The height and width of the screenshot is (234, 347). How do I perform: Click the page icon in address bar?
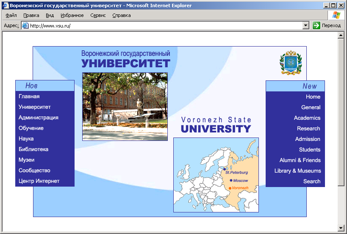[x=25, y=25]
